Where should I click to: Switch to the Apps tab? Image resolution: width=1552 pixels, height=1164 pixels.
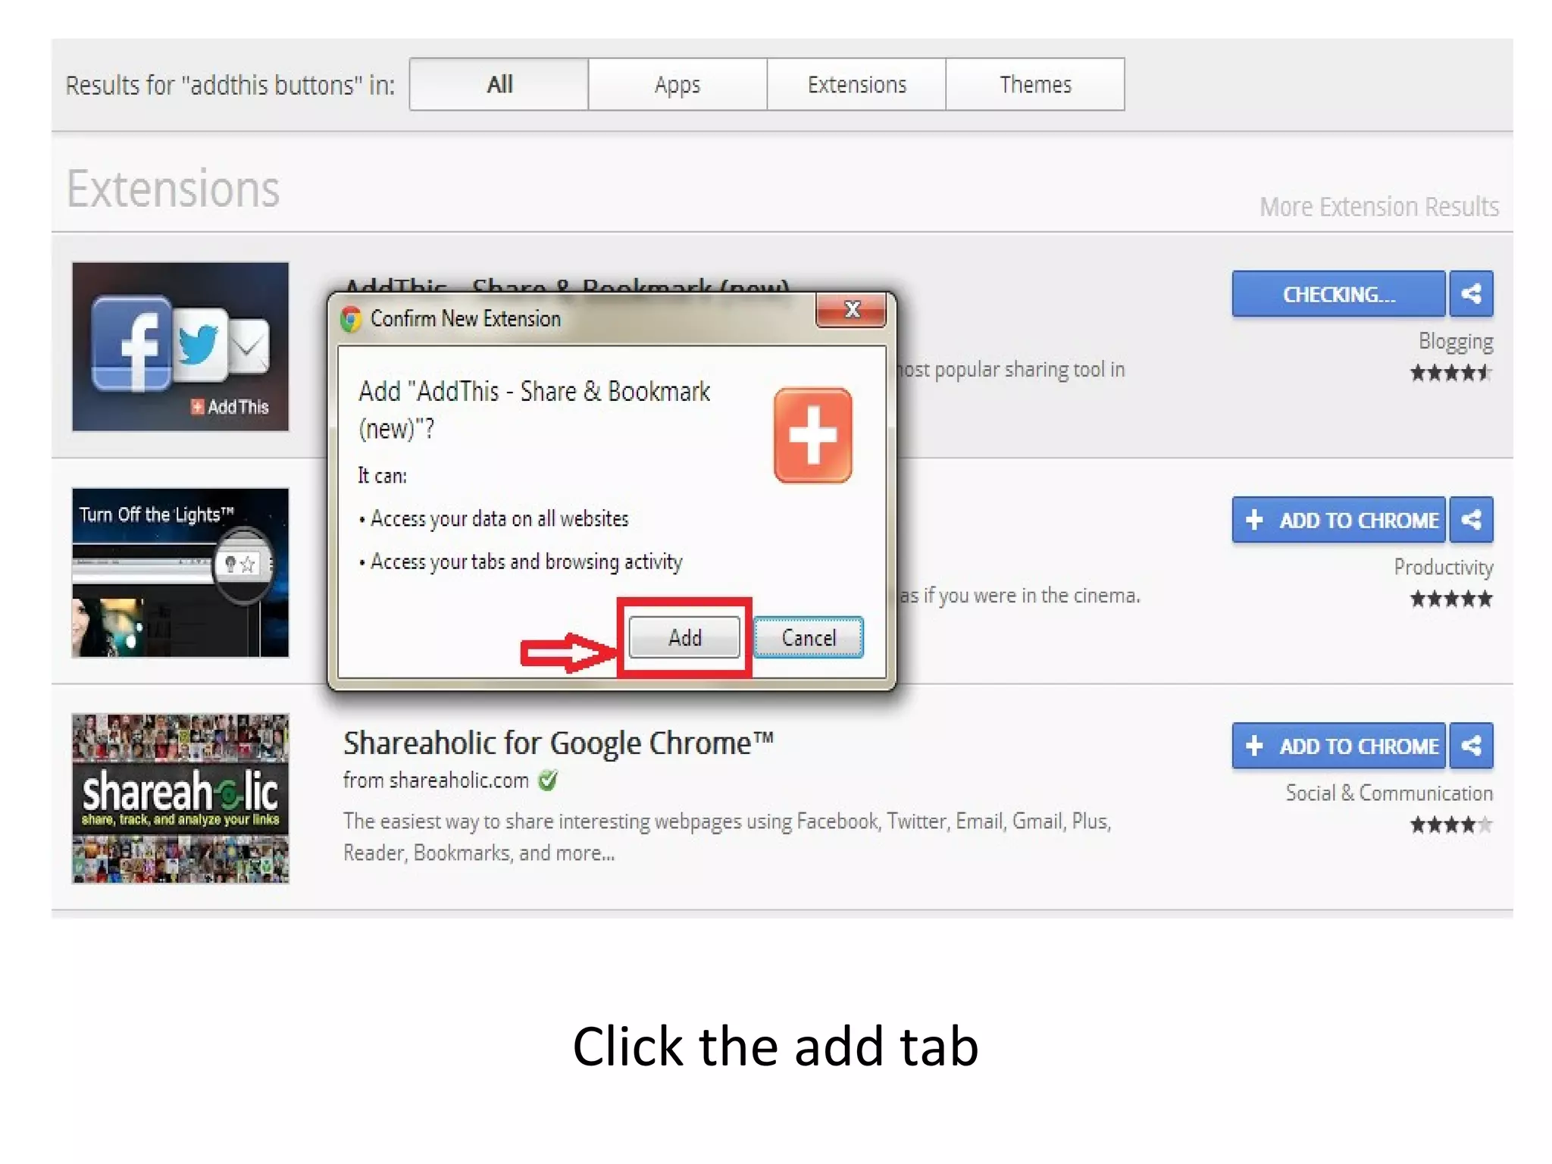click(x=677, y=84)
